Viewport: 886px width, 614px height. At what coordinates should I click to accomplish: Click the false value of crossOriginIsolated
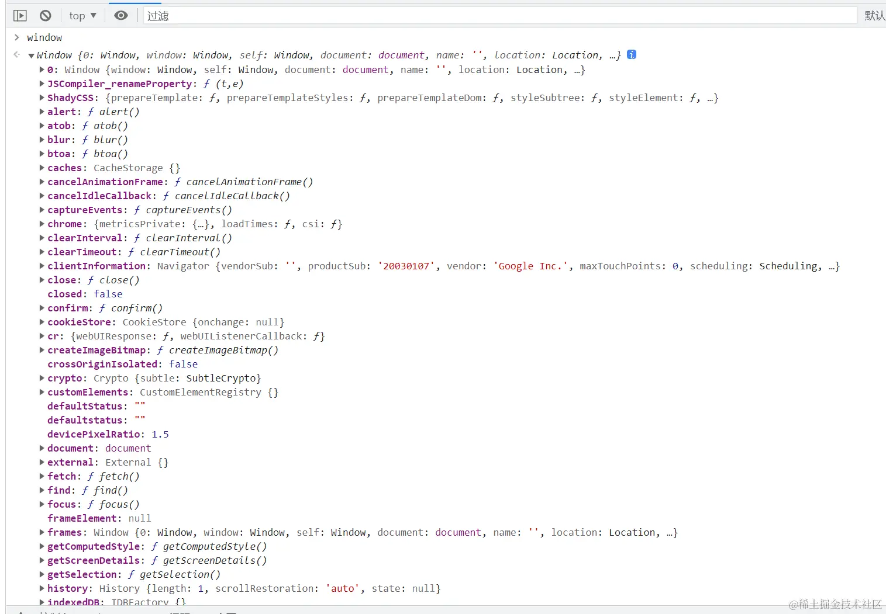click(x=184, y=364)
